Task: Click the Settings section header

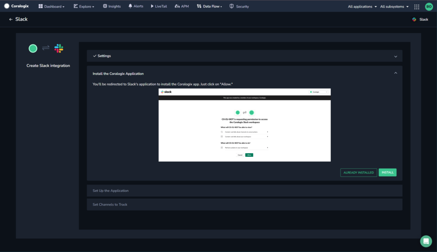Action: [x=245, y=56]
